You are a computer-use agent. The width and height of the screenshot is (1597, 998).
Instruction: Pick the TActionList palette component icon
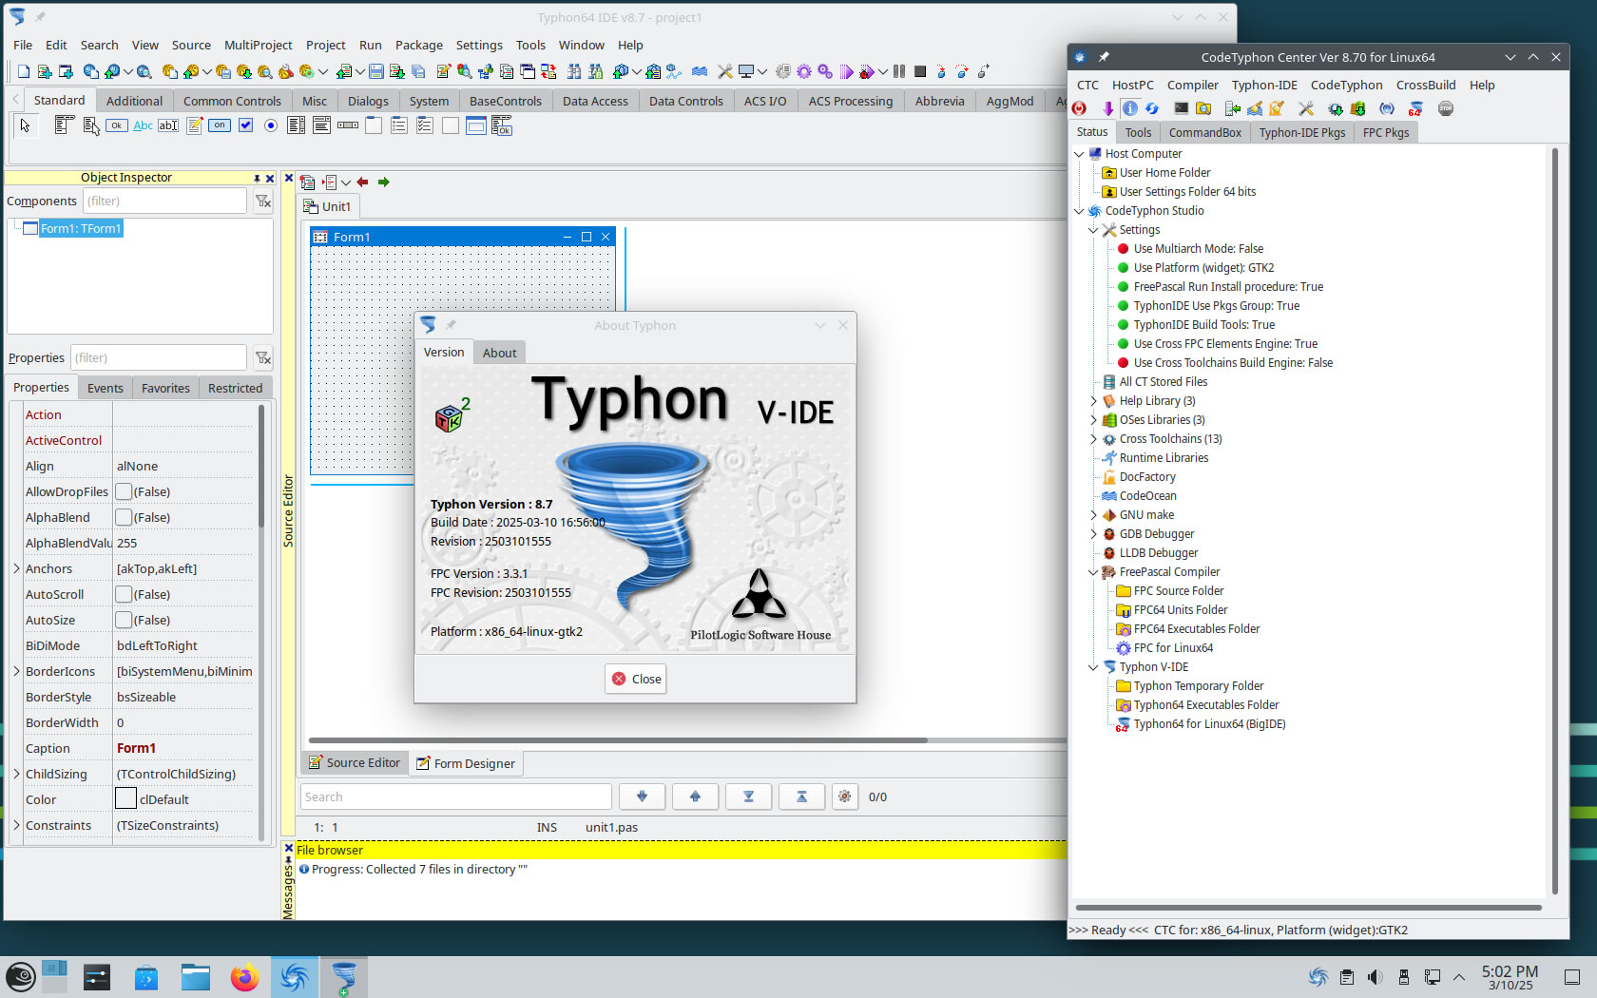coord(501,125)
